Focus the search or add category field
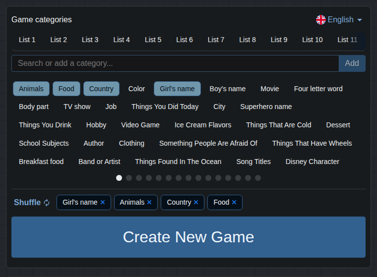The image size is (377, 277). click(x=175, y=63)
